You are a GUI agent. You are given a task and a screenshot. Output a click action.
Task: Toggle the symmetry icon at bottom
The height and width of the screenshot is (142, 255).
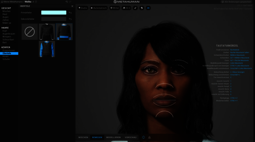click(149, 137)
